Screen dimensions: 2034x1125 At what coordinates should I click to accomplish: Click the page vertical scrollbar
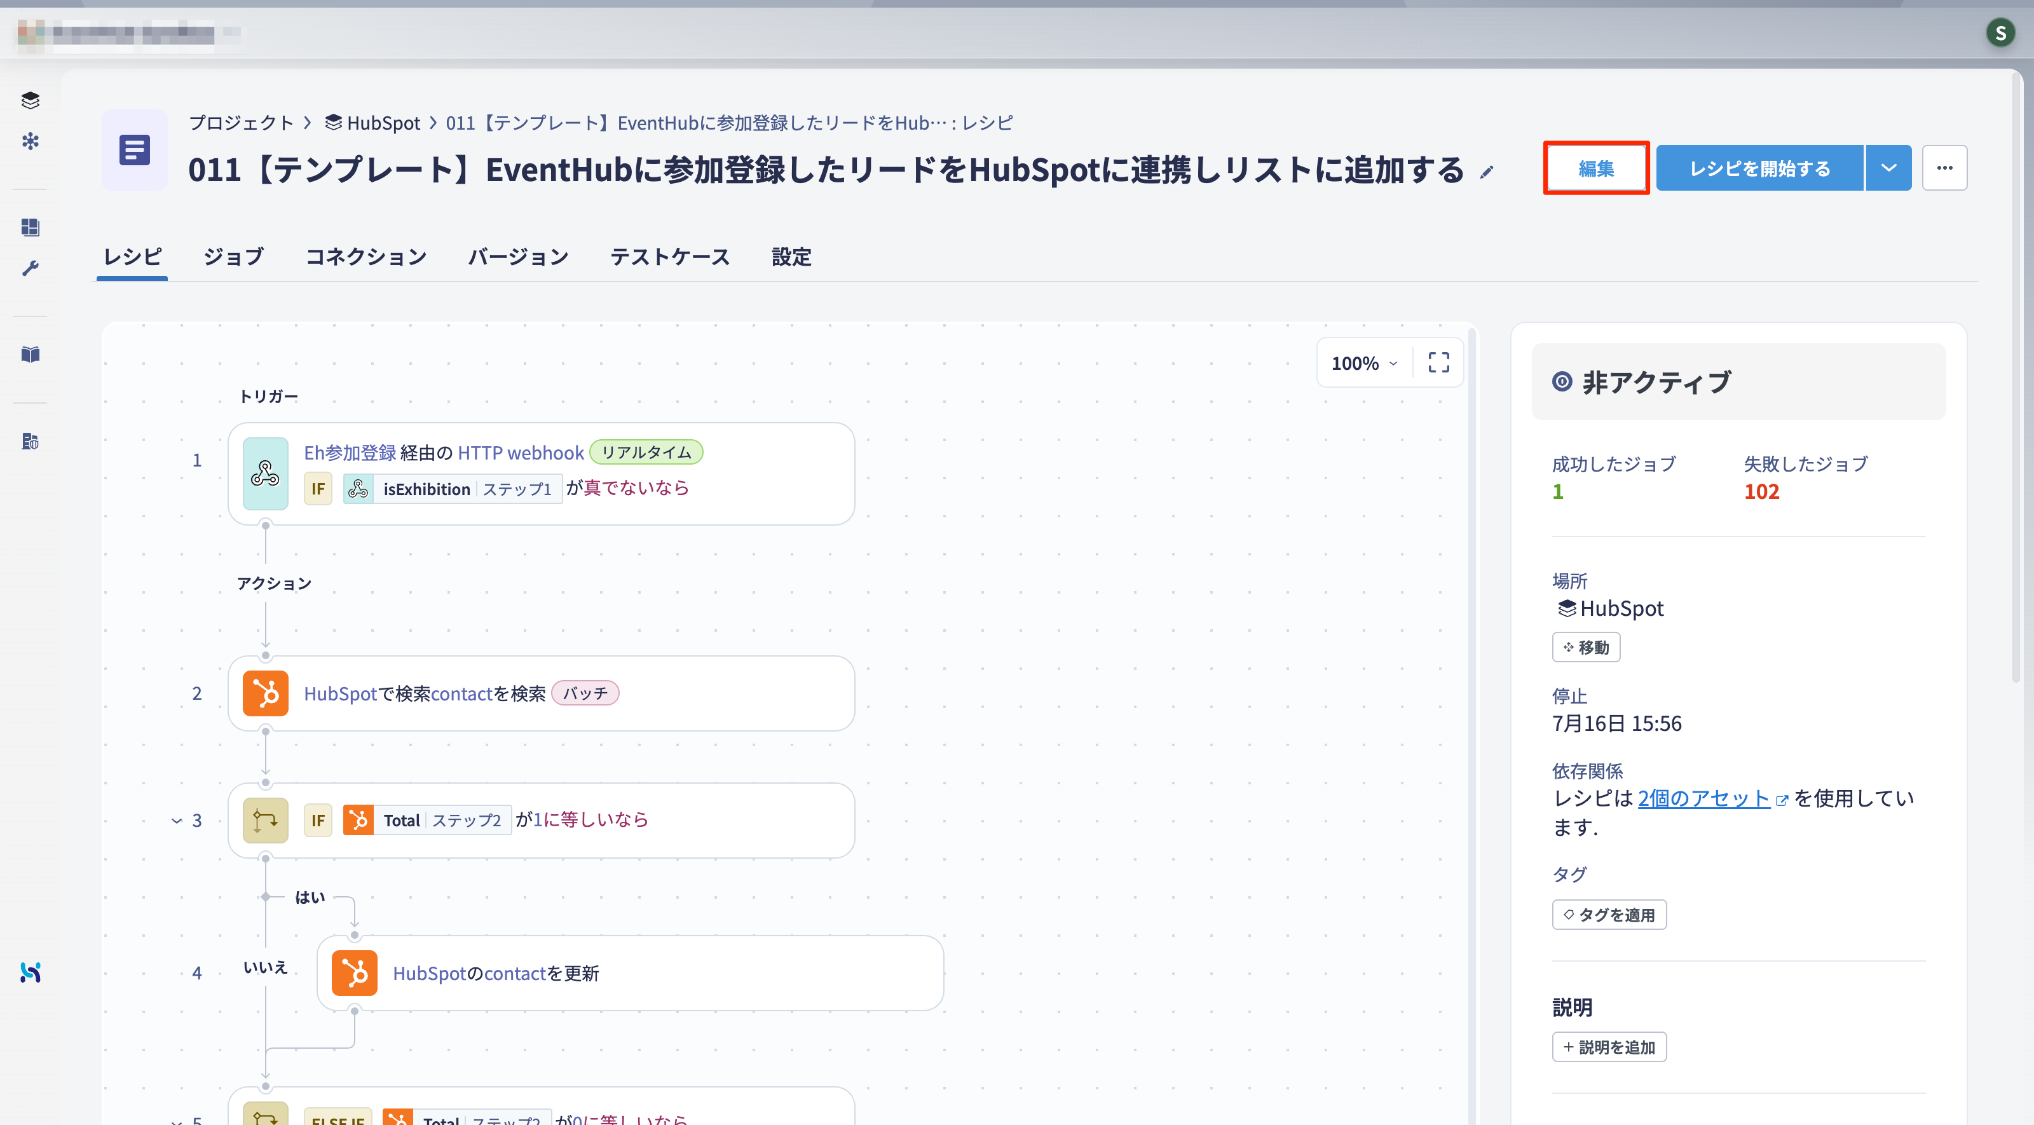(2016, 379)
